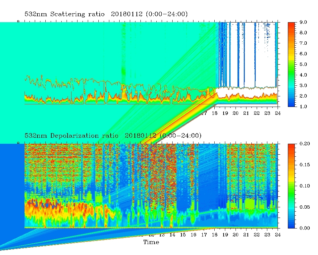
Task: Click the 4.0 value on scattering colorbar
Action: (x=303, y=75)
